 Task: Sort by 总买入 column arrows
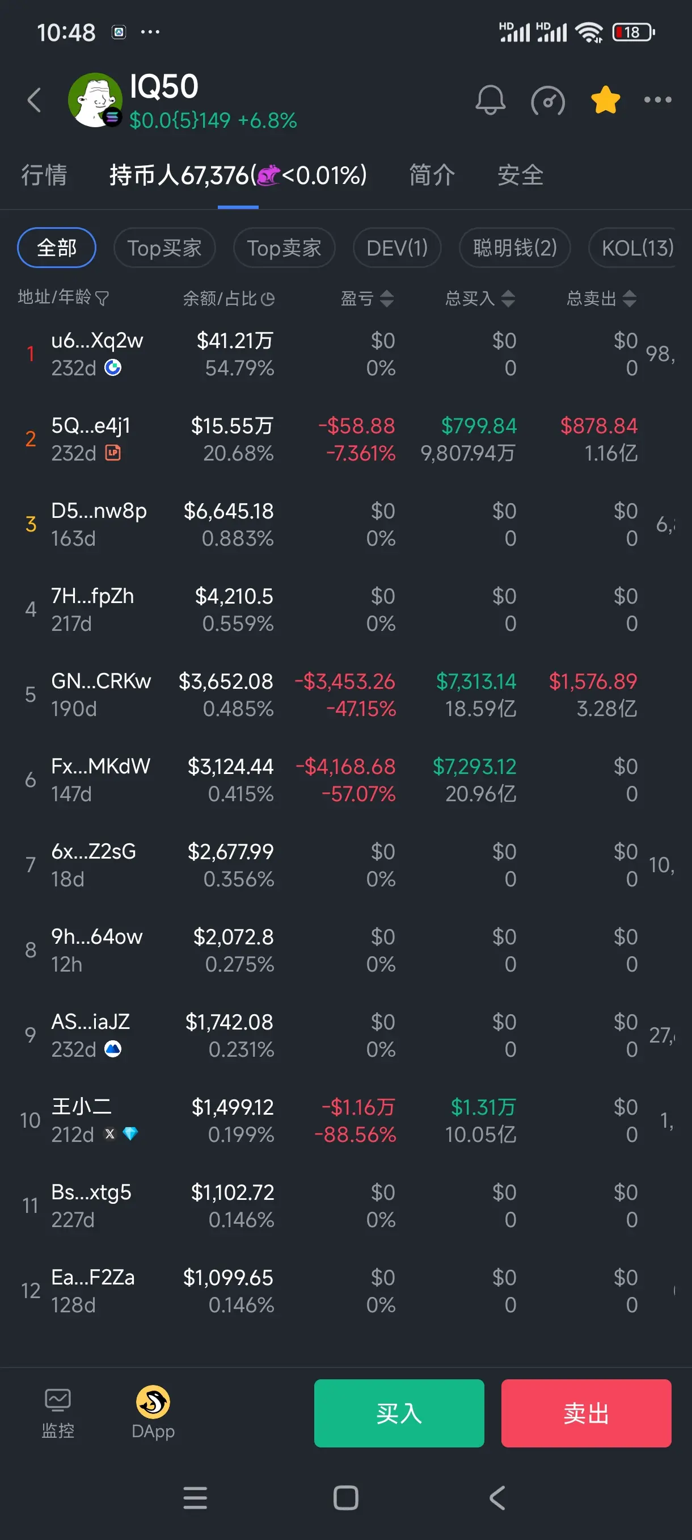508,298
